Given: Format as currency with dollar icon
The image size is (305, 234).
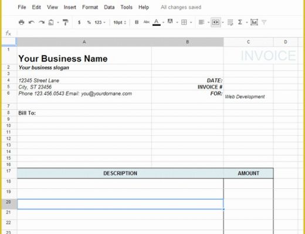Looking at the screenshot, I should click(x=79, y=22).
